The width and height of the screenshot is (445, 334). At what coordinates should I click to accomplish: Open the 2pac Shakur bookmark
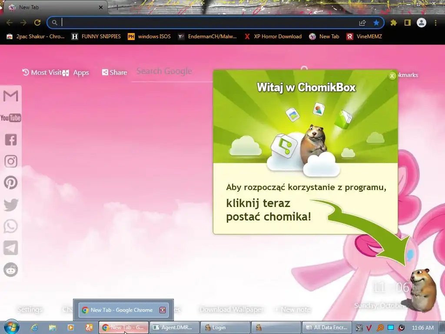click(36, 37)
